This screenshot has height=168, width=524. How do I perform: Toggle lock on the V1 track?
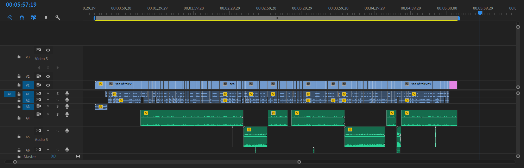19,85
